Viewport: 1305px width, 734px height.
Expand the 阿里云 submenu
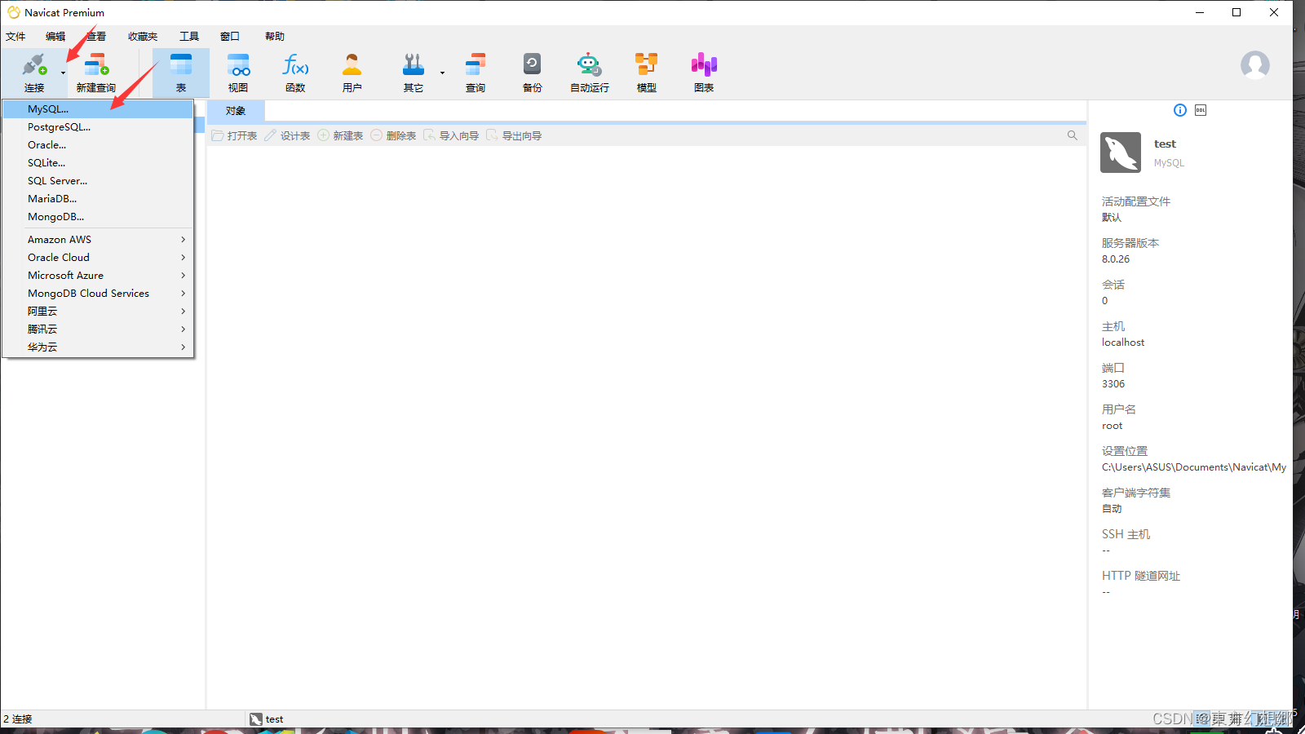(x=98, y=312)
